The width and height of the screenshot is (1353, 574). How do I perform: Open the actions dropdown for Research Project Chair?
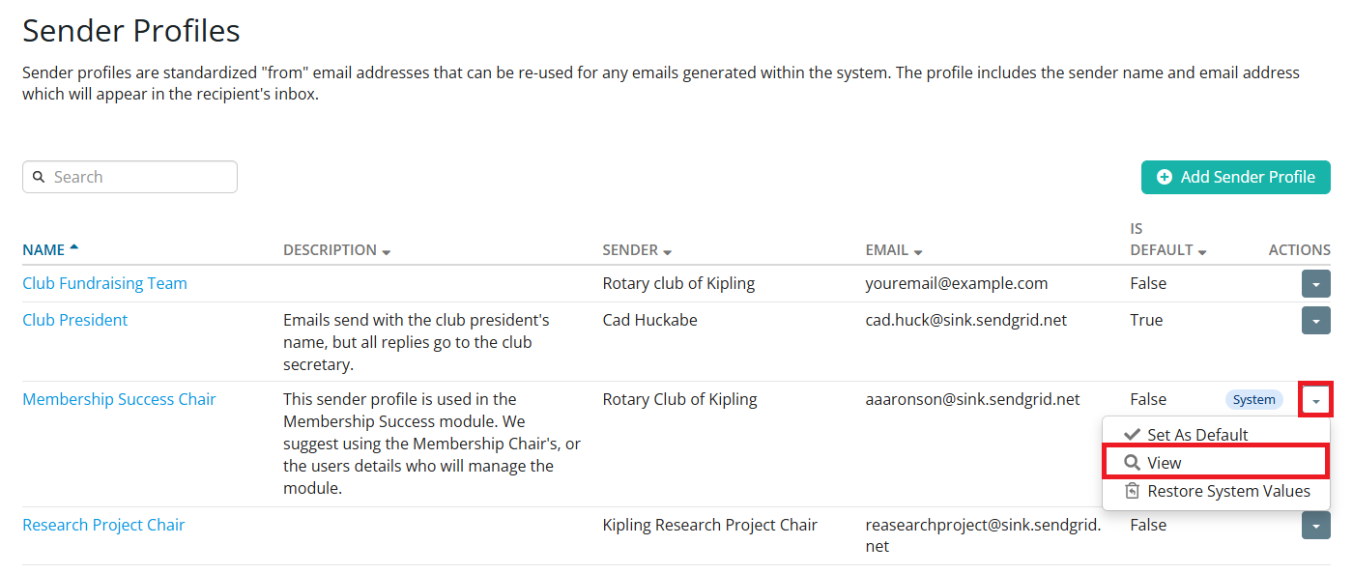pos(1316,525)
